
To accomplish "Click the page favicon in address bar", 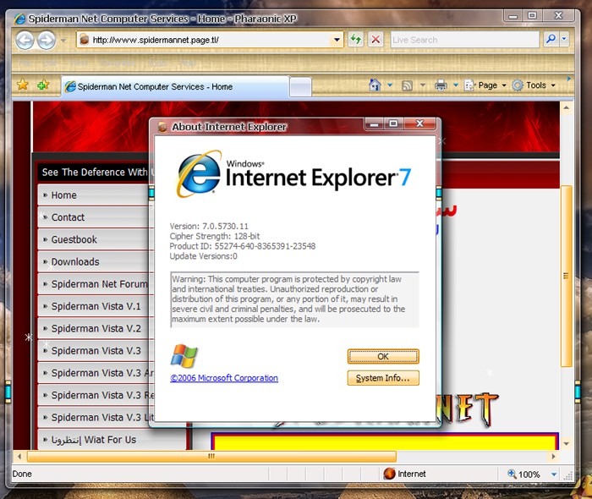I will tap(85, 39).
